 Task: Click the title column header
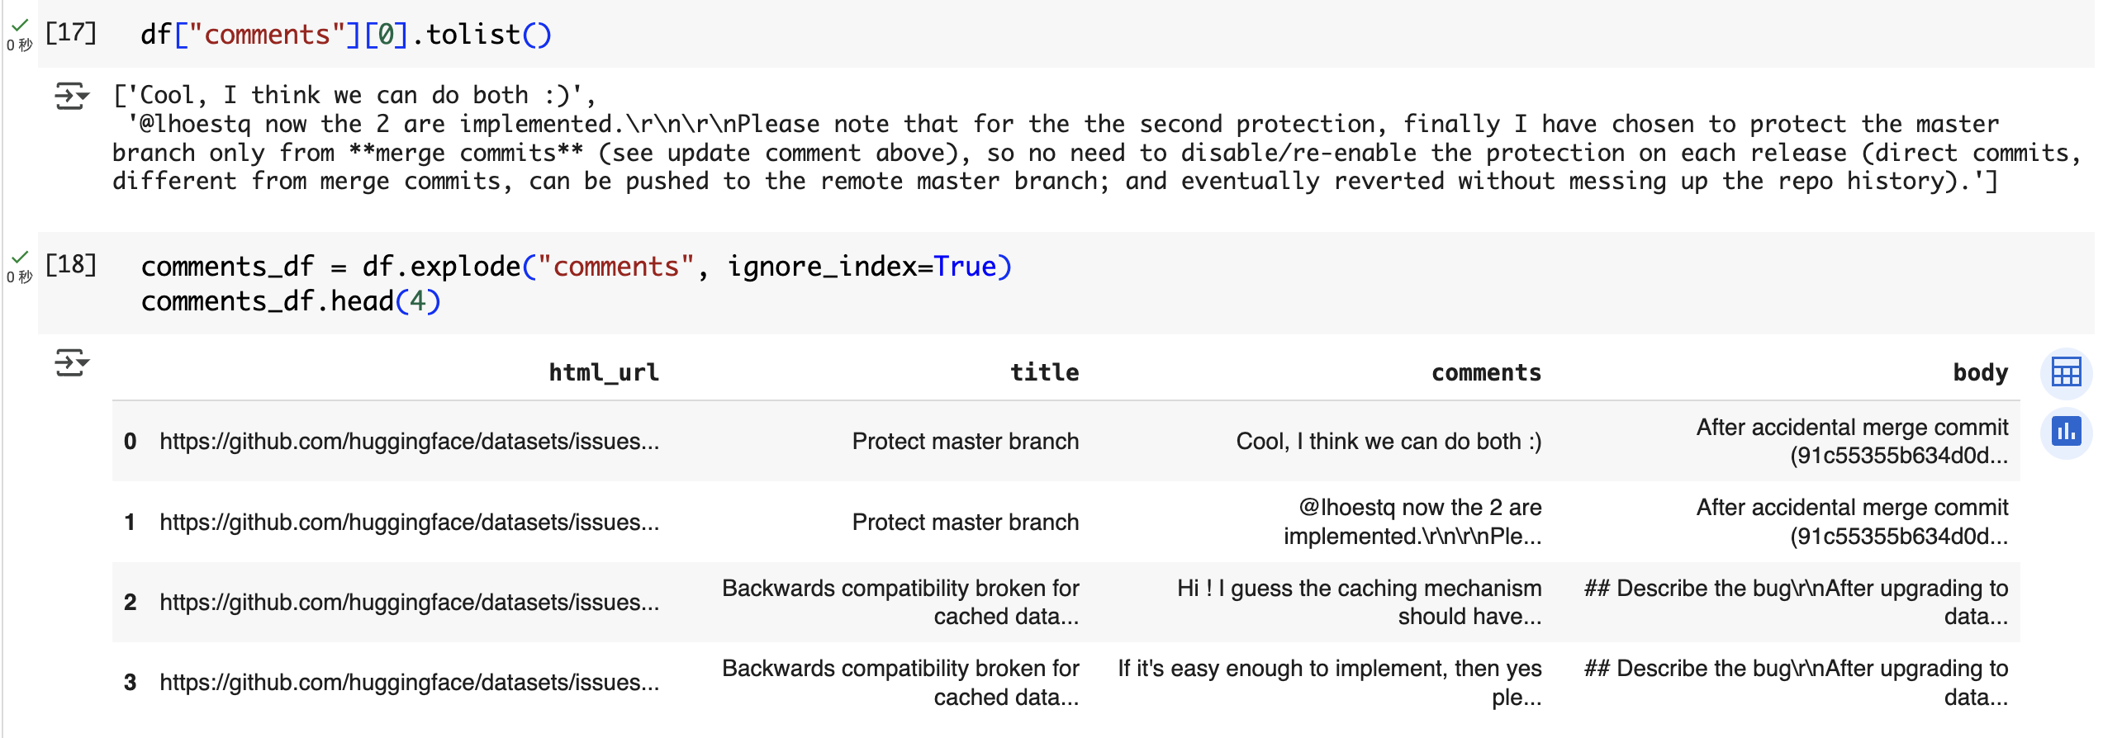click(x=1044, y=372)
